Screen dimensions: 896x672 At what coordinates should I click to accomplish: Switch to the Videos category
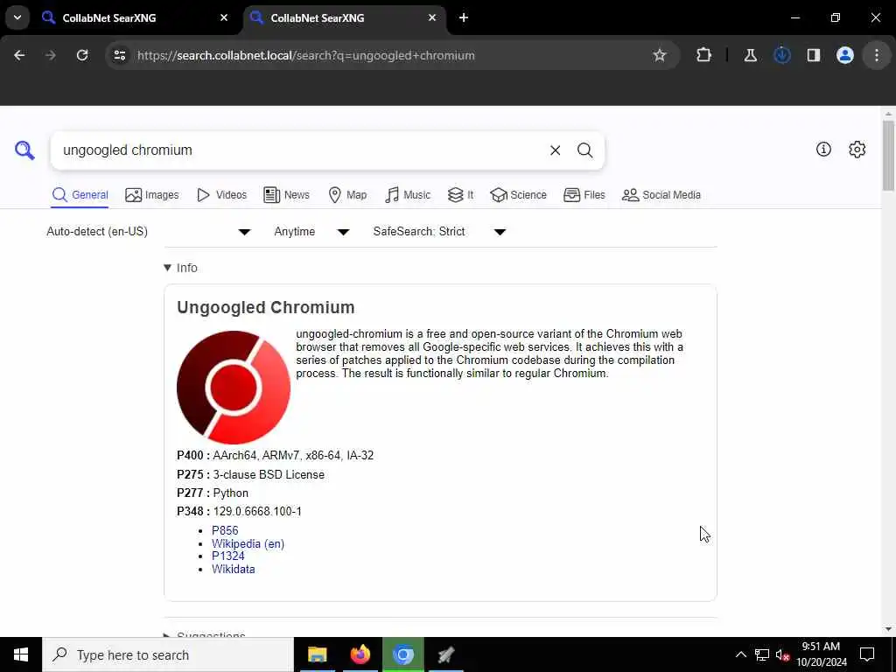tap(221, 195)
